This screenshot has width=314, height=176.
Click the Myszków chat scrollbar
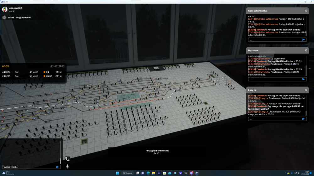coord(306,71)
